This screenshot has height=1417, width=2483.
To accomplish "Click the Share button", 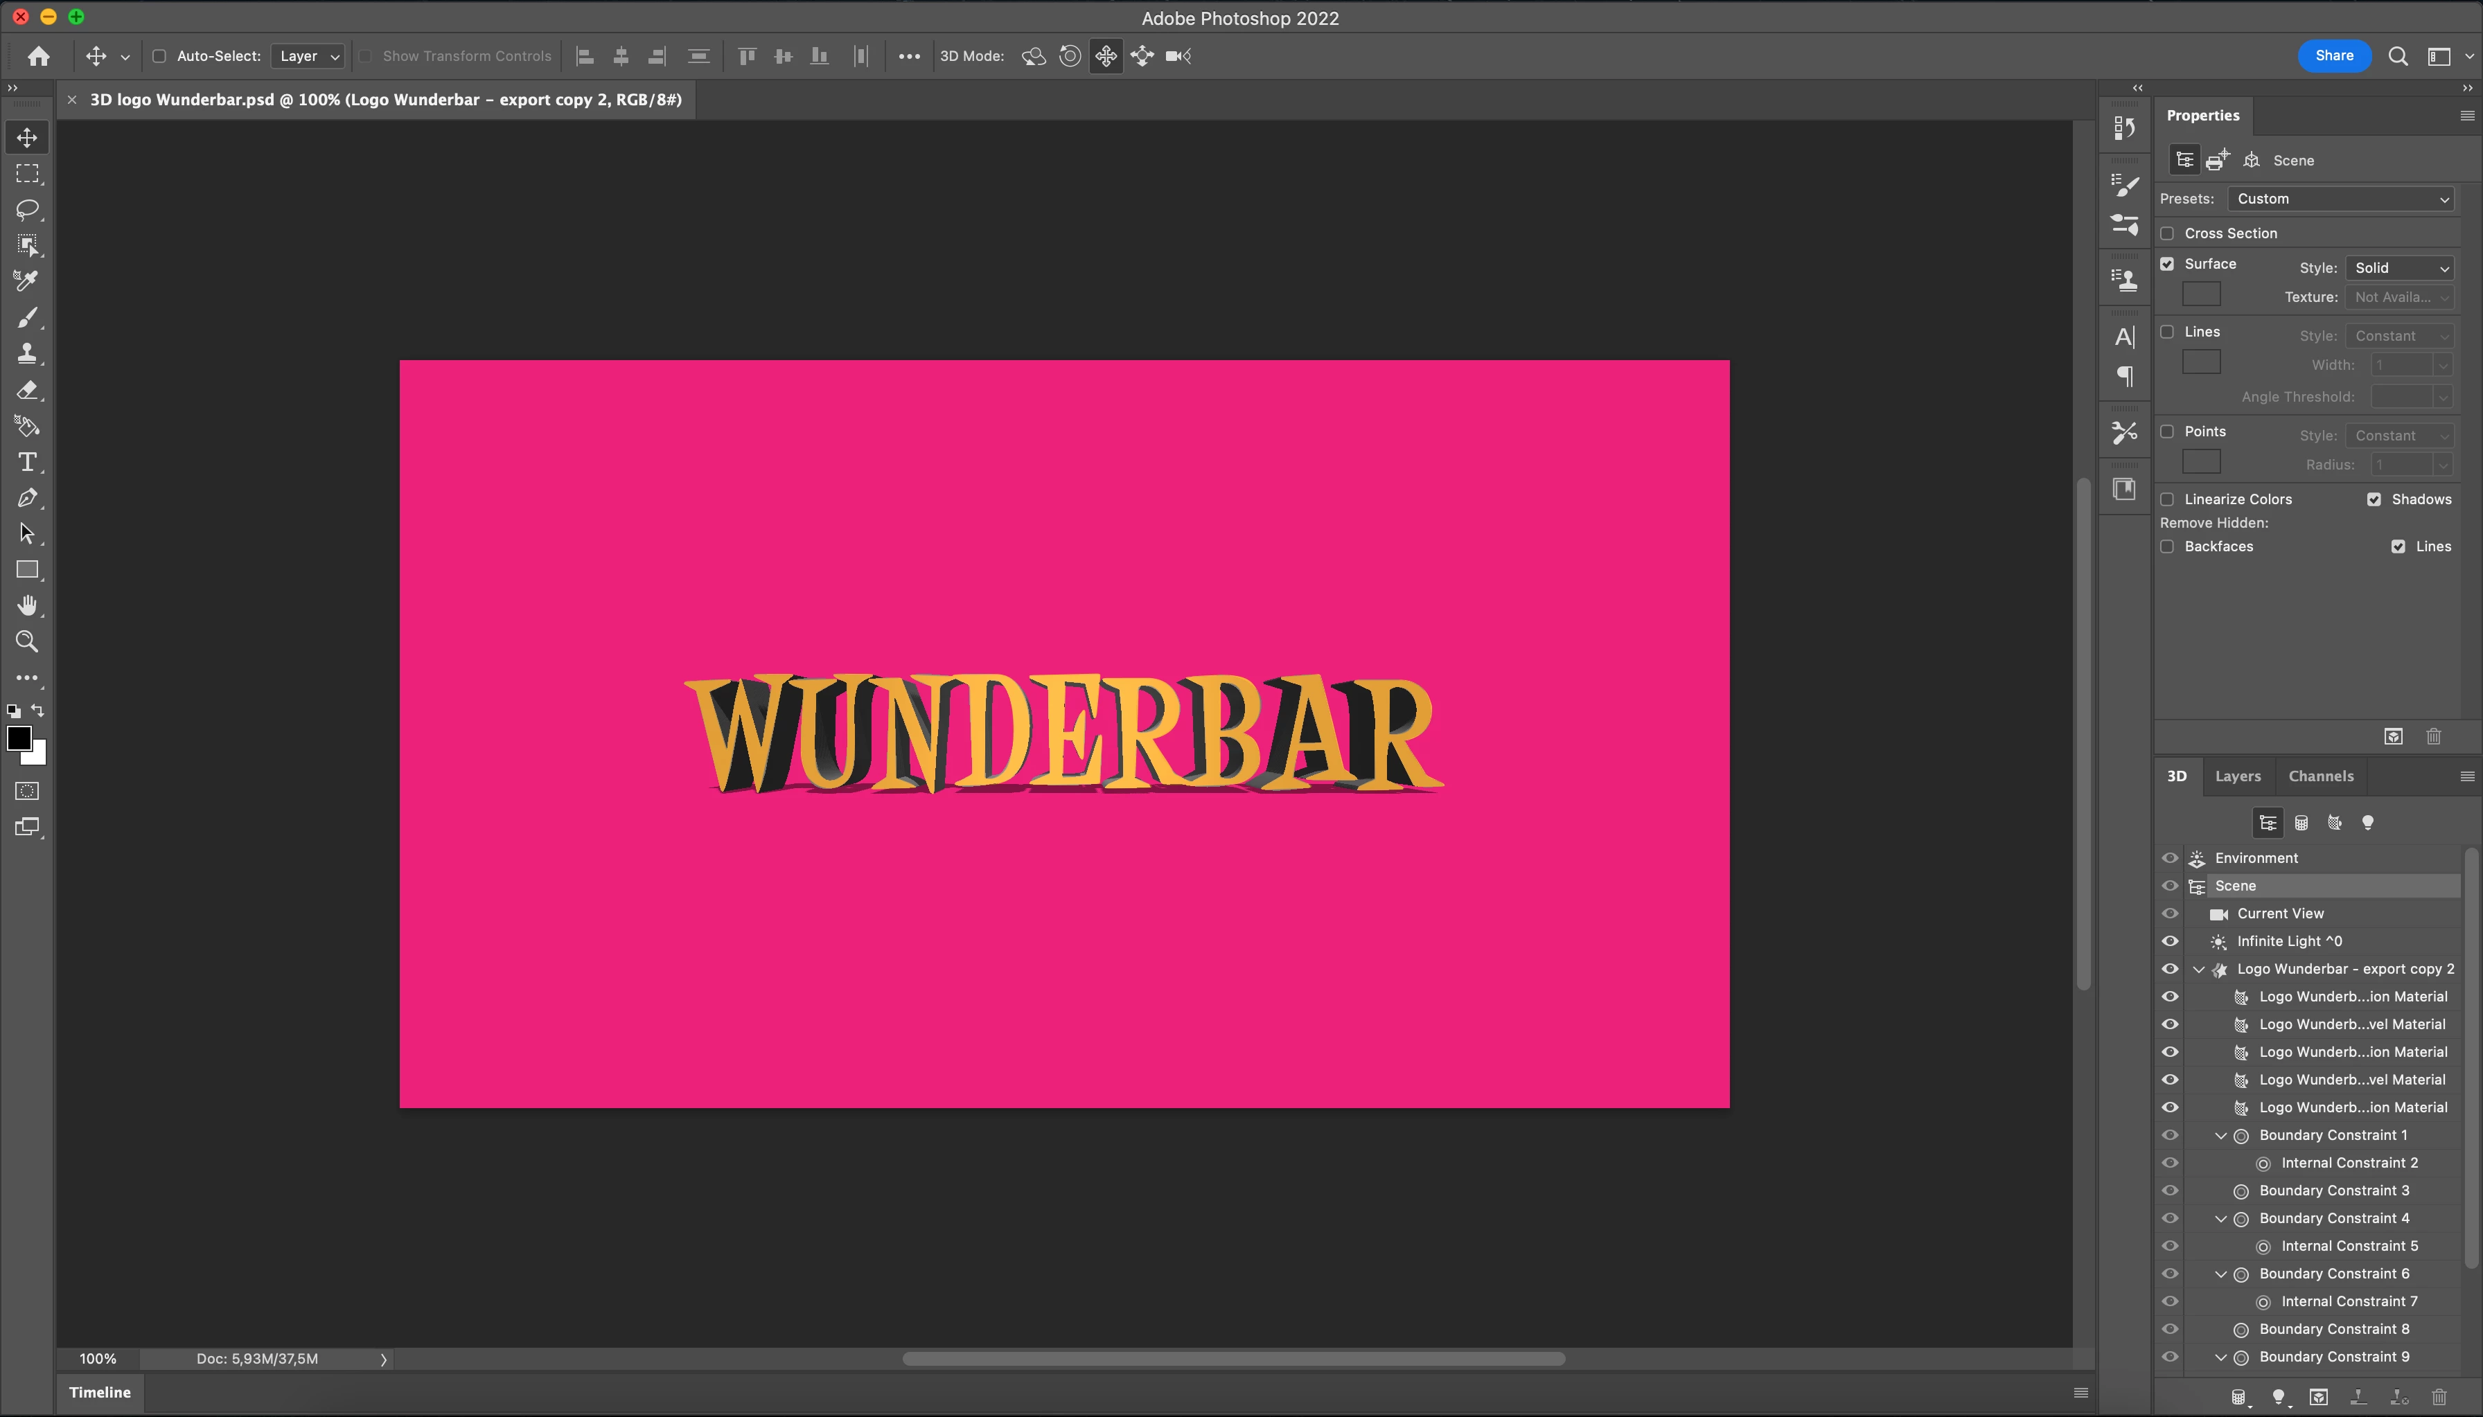I will (2333, 55).
